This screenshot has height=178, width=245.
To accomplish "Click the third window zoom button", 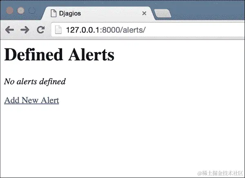I will 32,11.
